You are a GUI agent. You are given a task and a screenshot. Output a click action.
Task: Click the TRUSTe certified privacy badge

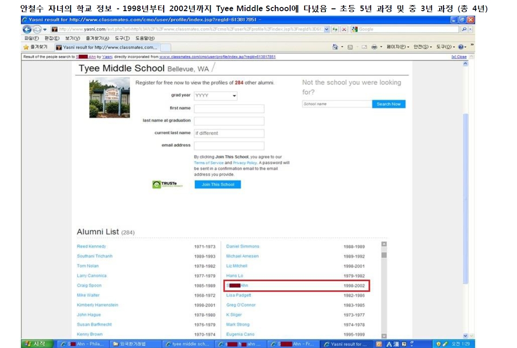point(167,184)
